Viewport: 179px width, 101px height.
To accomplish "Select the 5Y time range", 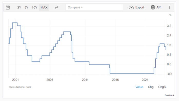I will coord(26,7).
